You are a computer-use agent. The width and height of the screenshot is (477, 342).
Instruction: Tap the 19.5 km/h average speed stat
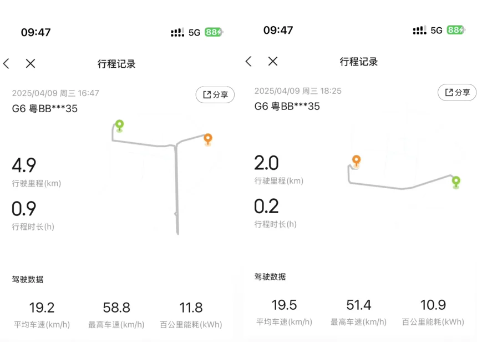tap(284, 312)
